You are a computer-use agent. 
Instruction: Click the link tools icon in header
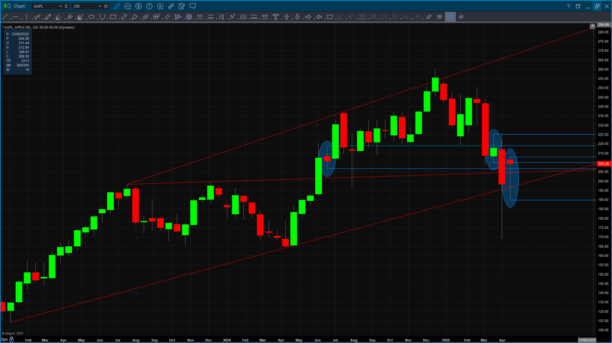(x=171, y=6)
